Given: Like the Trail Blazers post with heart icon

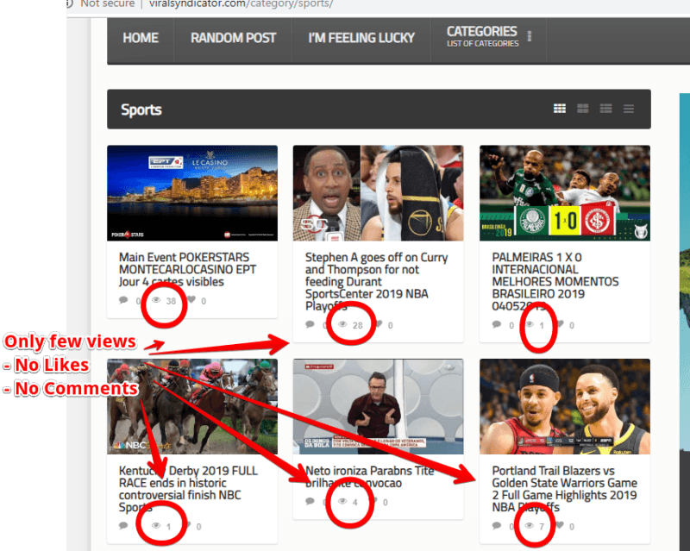Looking at the screenshot, I should click(560, 525).
